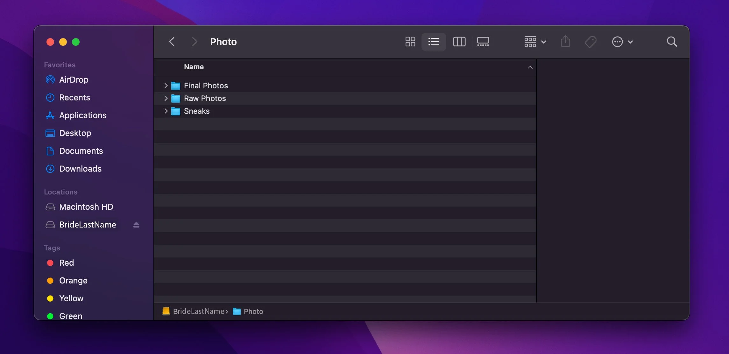This screenshot has width=729, height=354.
Task: Click BrideLastName in the path bar
Action: click(x=197, y=311)
